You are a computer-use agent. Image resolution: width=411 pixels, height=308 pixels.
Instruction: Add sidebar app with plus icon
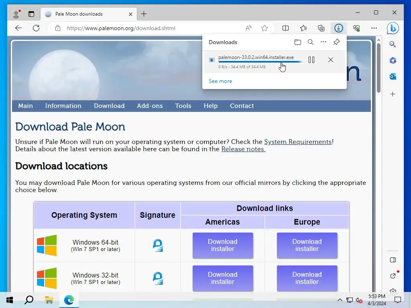(393, 94)
